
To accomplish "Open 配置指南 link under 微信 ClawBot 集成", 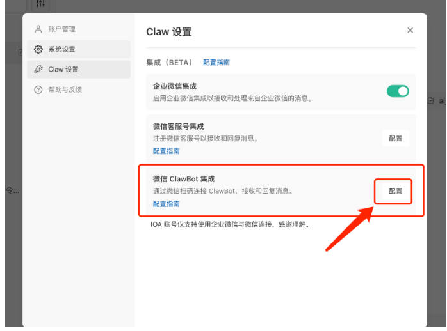I will 166,204.
